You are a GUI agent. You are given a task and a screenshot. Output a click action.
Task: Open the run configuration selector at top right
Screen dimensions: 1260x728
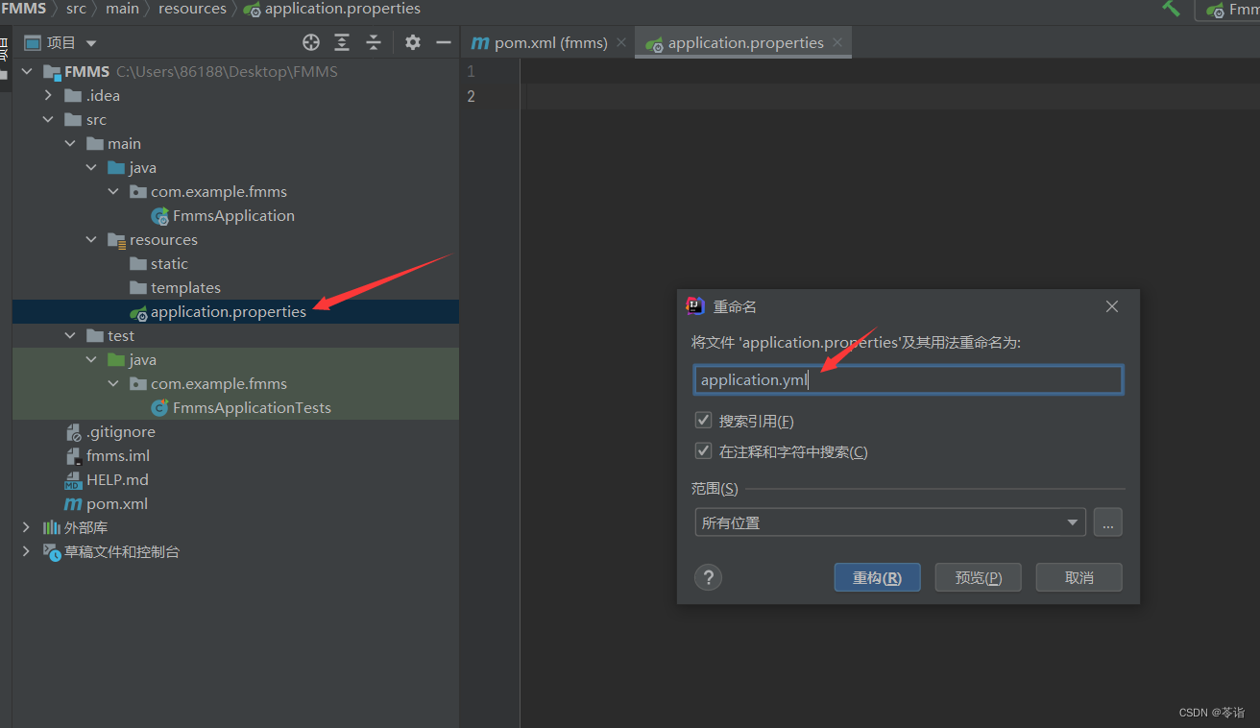[1227, 10]
